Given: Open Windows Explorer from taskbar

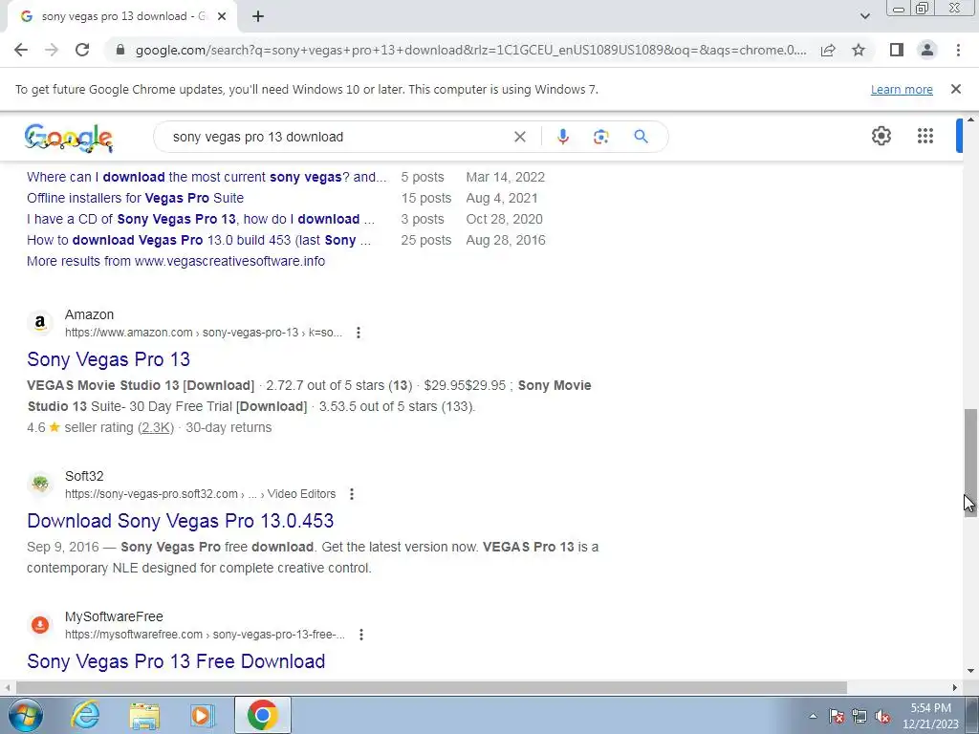Looking at the screenshot, I should tap(144, 716).
